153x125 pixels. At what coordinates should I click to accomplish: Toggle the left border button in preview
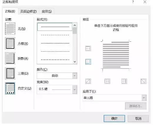(x=107, y=81)
